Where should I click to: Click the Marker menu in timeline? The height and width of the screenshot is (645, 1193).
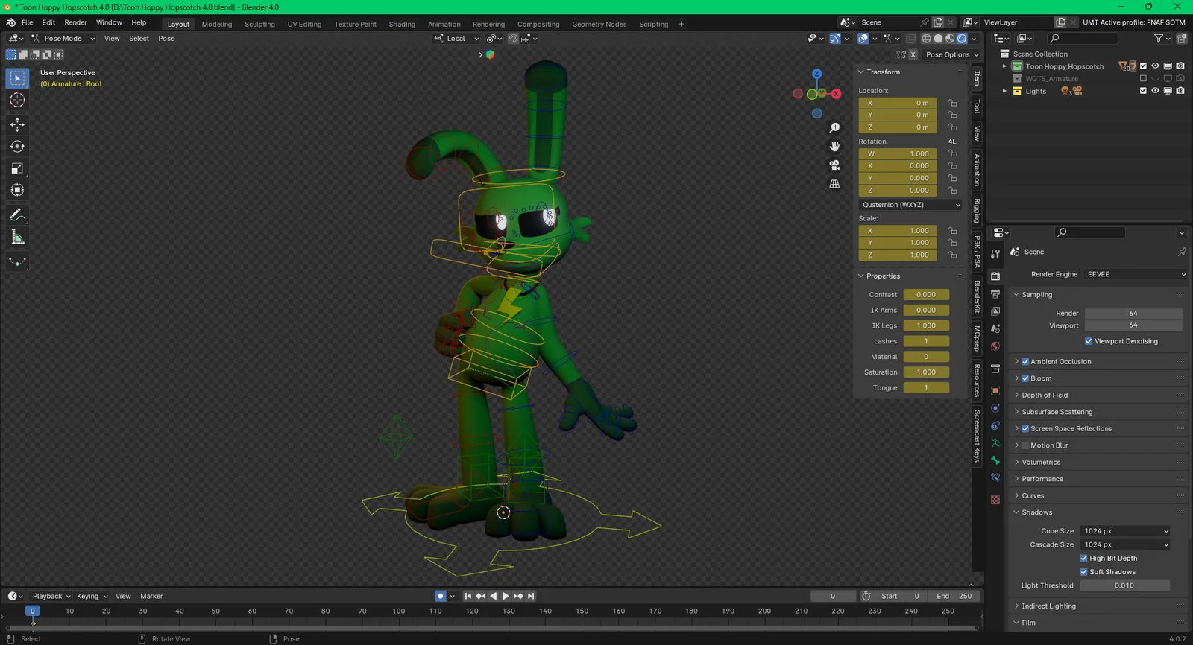click(x=151, y=596)
